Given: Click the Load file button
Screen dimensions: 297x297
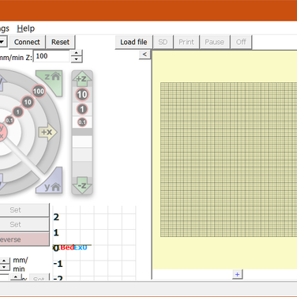Looking at the screenshot, I should (x=133, y=42).
